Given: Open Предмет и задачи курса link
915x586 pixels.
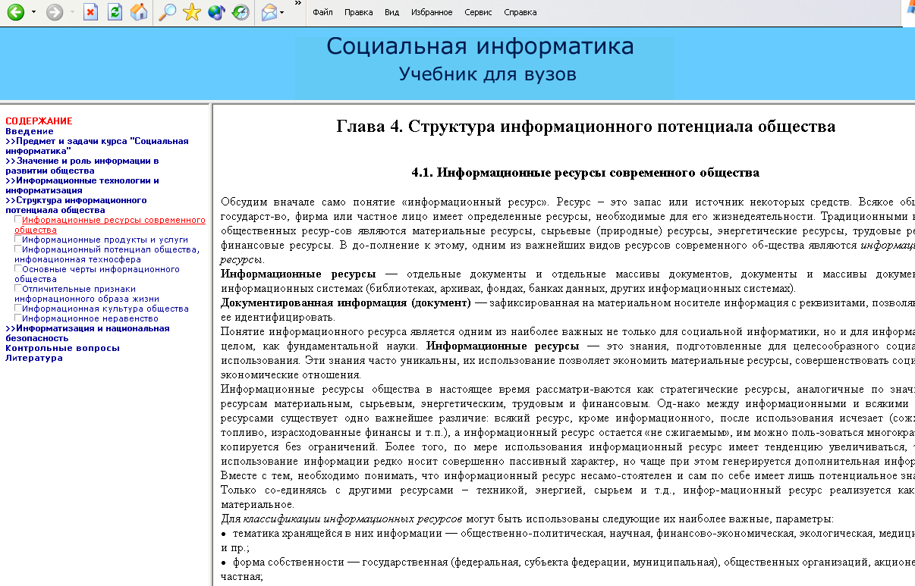Looking at the screenshot, I should pyautogui.click(x=97, y=146).
